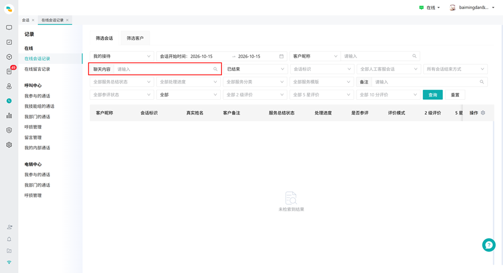Open the customer person icon in sidebar
503x273 pixels.
coord(9,86)
